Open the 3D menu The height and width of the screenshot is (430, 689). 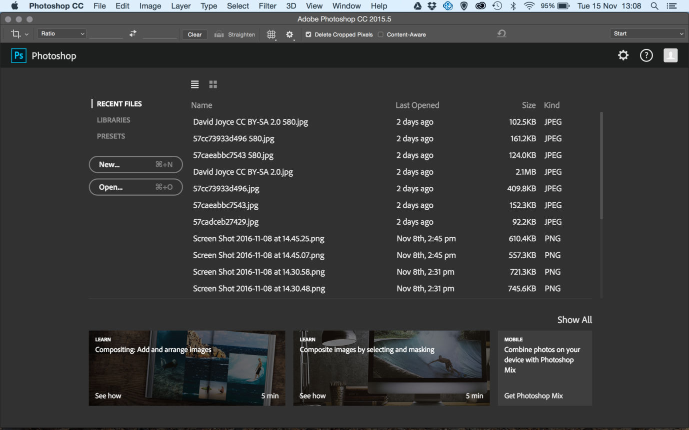click(x=291, y=6)
